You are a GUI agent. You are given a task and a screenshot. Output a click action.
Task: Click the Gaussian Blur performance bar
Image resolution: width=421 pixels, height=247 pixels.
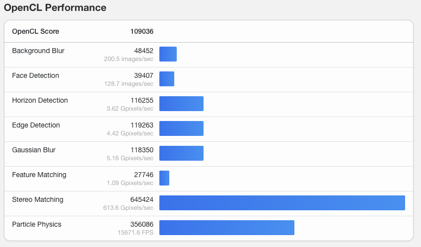coord(181,153)
